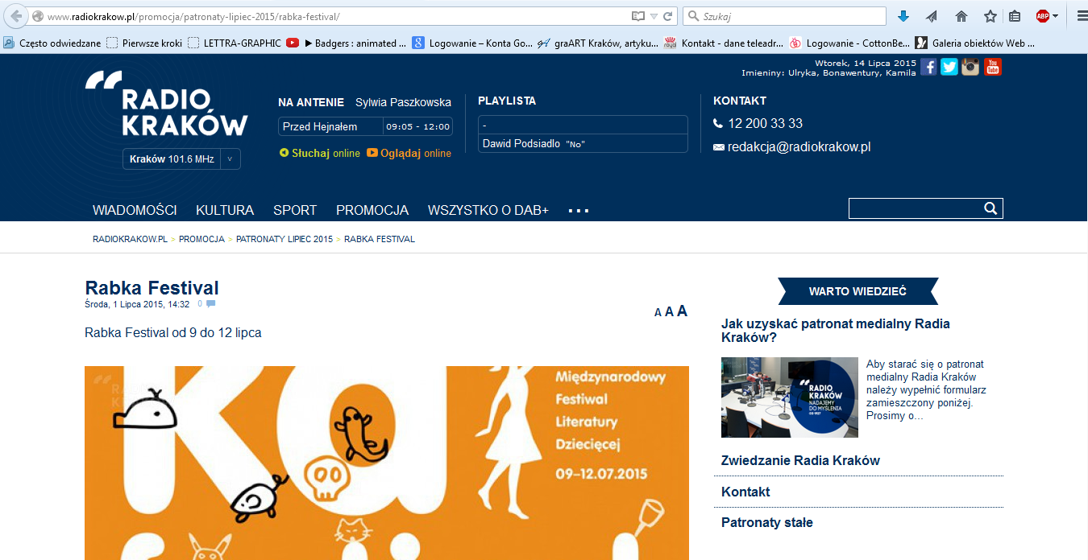Open Patronaty stałe sidebar link
The width and height of the screenshot is (1088, 560).
767,523
